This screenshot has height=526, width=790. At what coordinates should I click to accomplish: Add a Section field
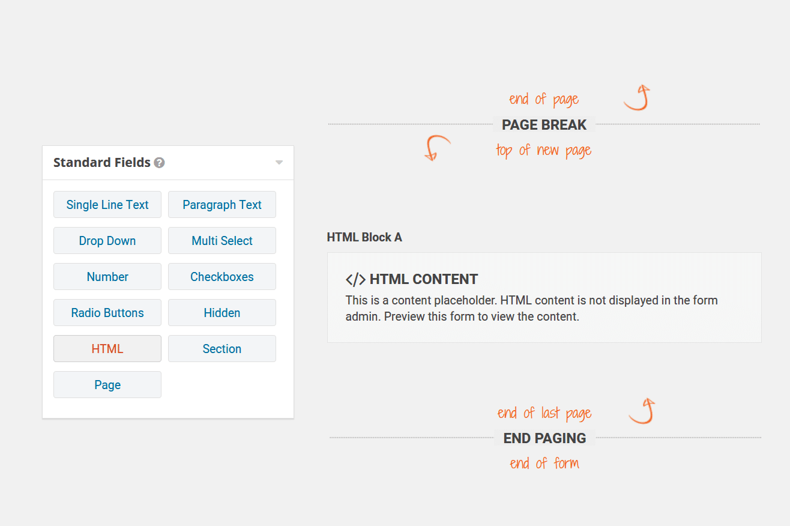point(222,349)
